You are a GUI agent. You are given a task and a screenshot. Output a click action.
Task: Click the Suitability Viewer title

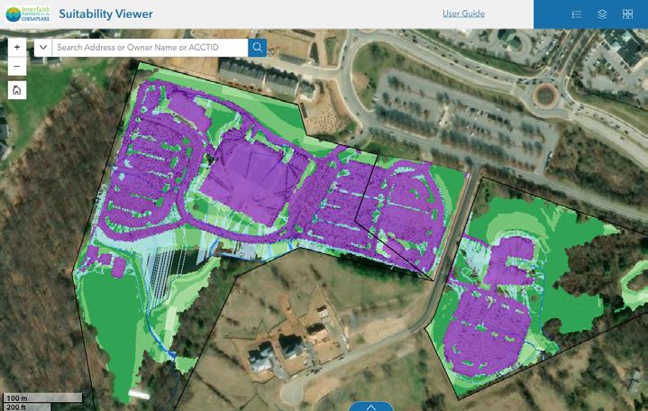pyautogui.click(x=105, y=14)
